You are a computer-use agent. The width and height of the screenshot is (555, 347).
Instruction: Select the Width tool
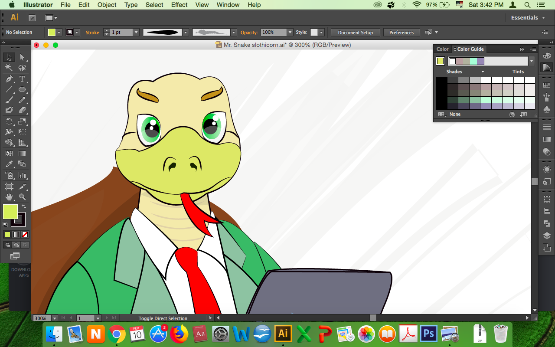pyautogui.click(x=9, y=132)
